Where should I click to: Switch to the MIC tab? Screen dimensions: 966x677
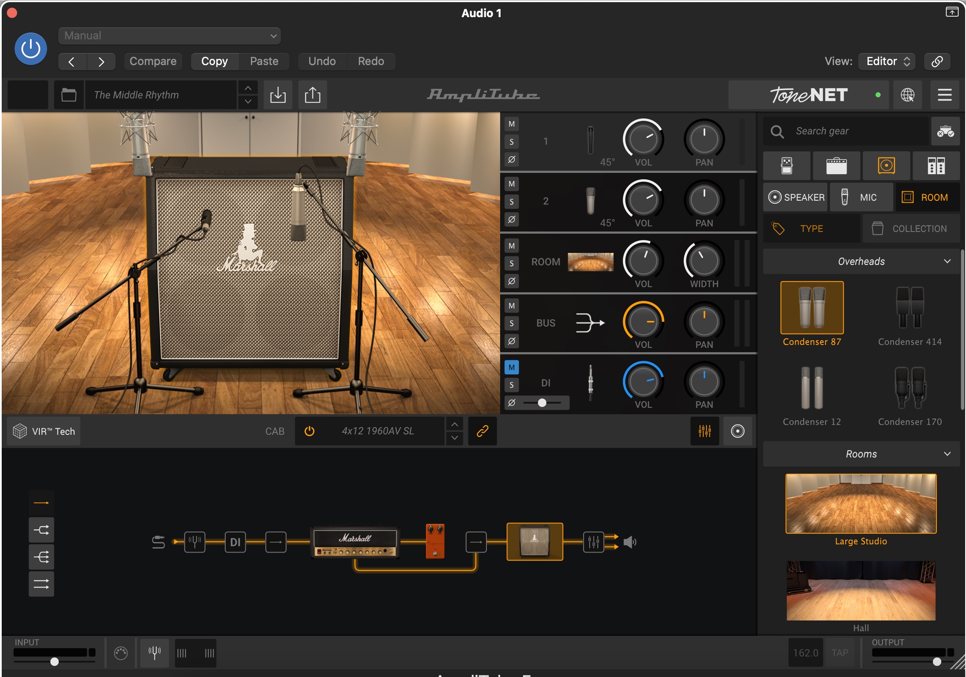click(x=861, y=197)
